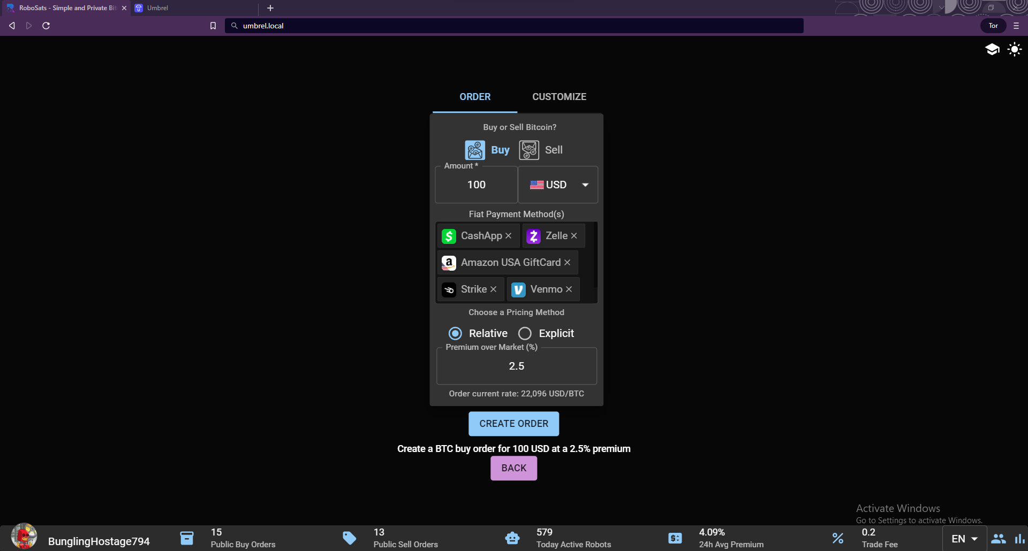This screenshot has width=1028, height=551.
Task: Open the EN language dropdown
Action: click(964, 539)
